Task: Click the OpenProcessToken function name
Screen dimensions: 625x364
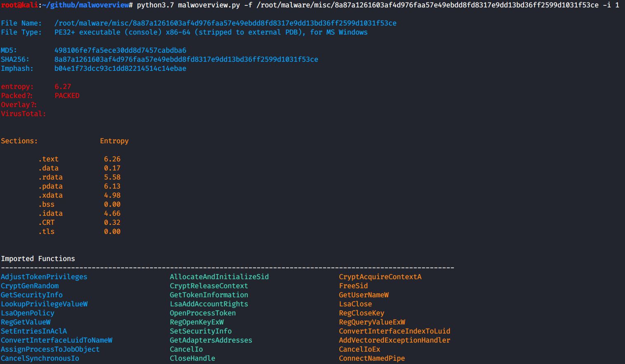Action: pos(203,313)
